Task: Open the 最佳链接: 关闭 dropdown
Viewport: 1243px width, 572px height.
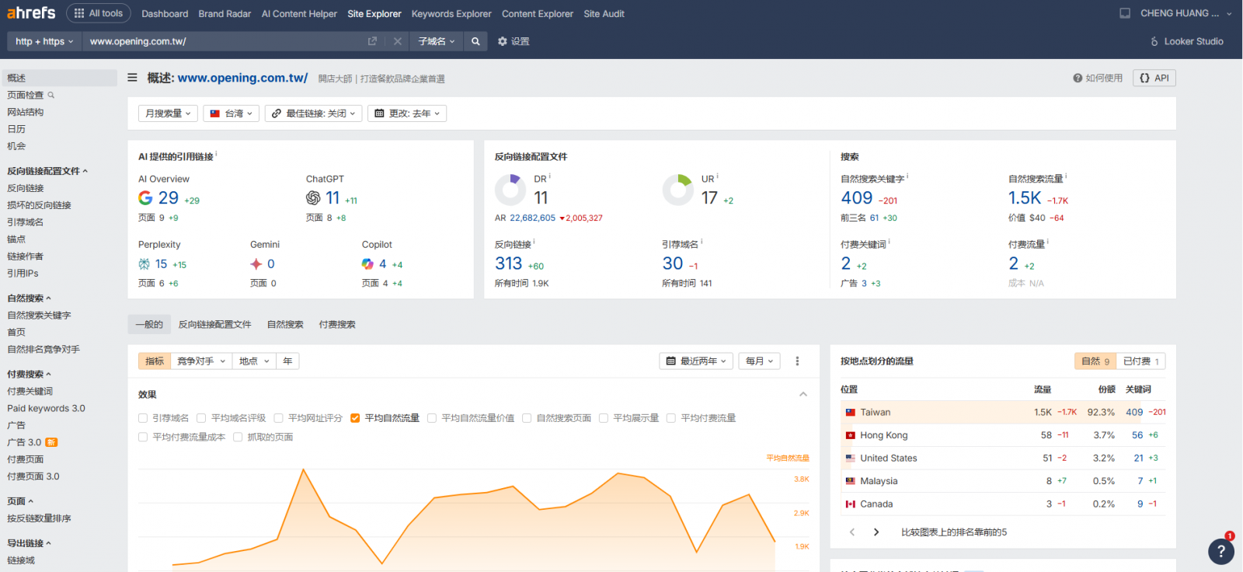Action: [x=314, y=113]
